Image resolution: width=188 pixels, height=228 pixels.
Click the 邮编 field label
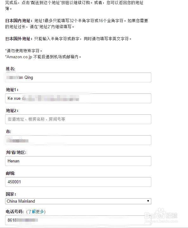click(10, 173)
